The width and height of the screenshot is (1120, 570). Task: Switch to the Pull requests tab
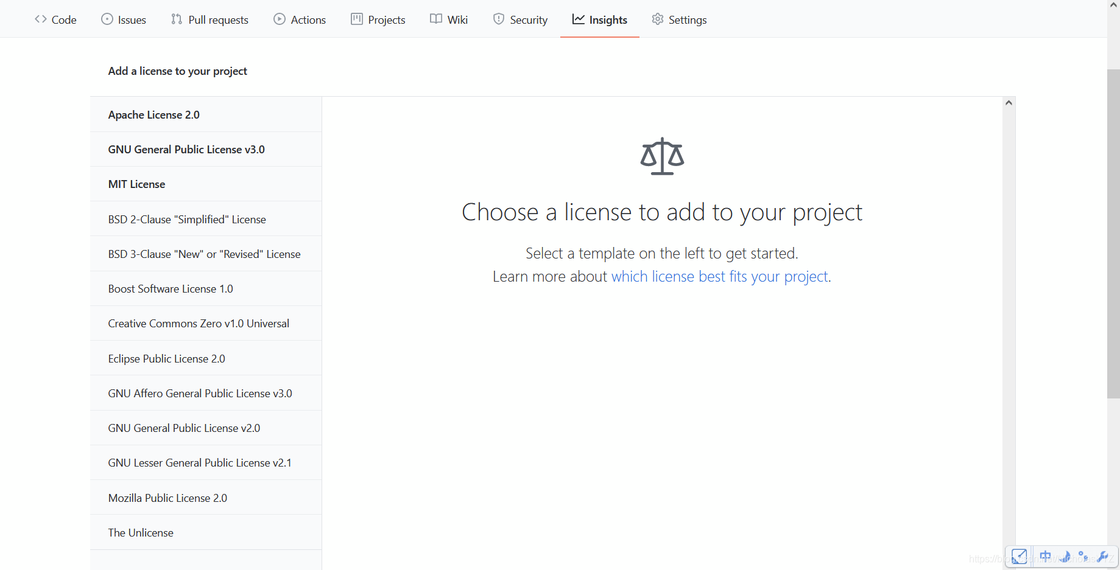coord(210,19)
